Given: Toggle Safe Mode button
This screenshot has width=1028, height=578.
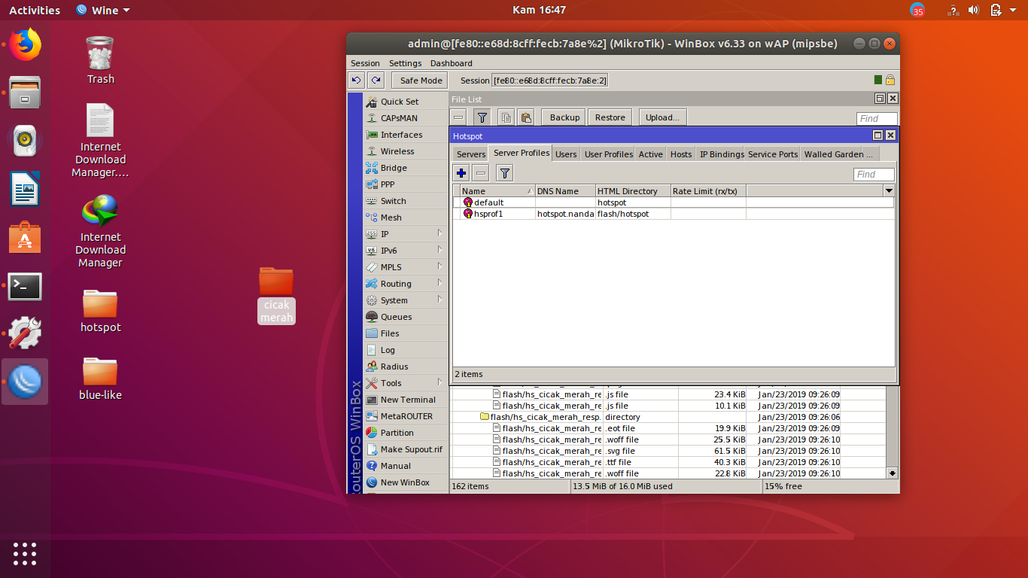Looking at the screenshot, I should click(x=420, y=81).
